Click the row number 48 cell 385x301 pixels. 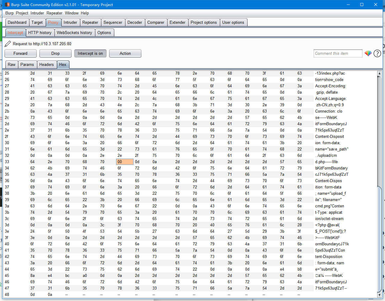(7, 294)
